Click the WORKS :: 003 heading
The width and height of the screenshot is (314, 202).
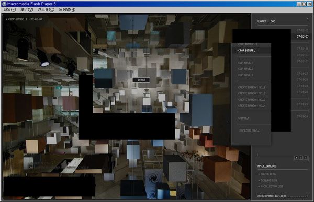(266, 21)
